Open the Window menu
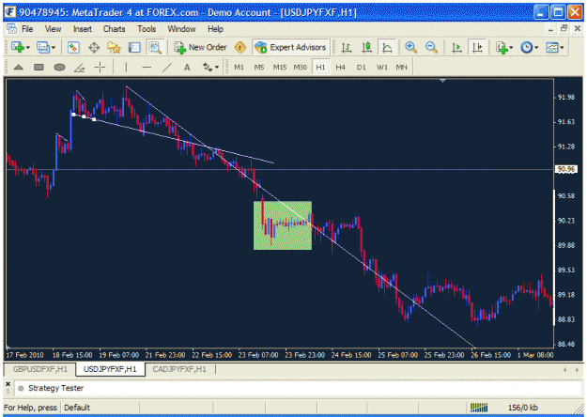This screenshot has width=587, height=417. coord(181,29)
